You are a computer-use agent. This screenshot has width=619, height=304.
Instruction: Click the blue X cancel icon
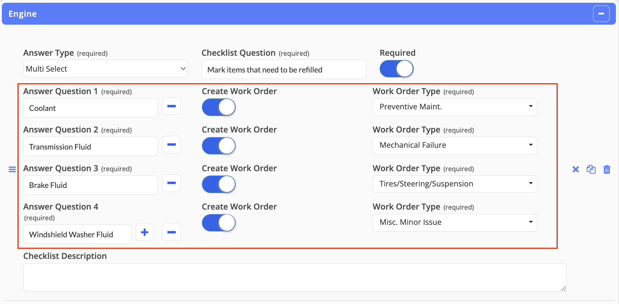point(576,169)
